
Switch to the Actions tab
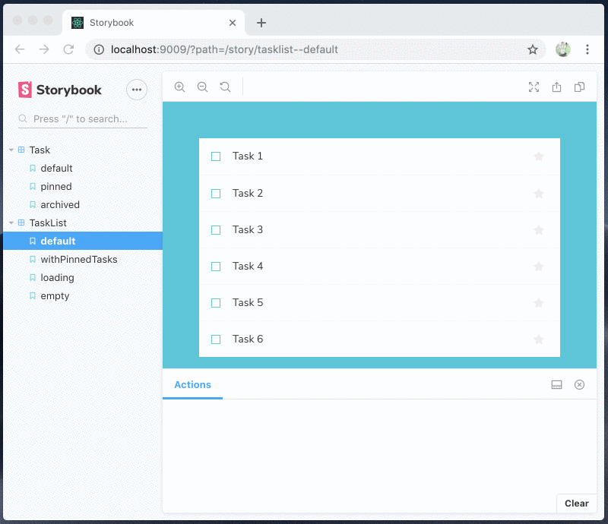click(193, 385)
